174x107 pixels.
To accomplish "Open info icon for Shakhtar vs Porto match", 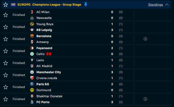I will tap(145, 99).
